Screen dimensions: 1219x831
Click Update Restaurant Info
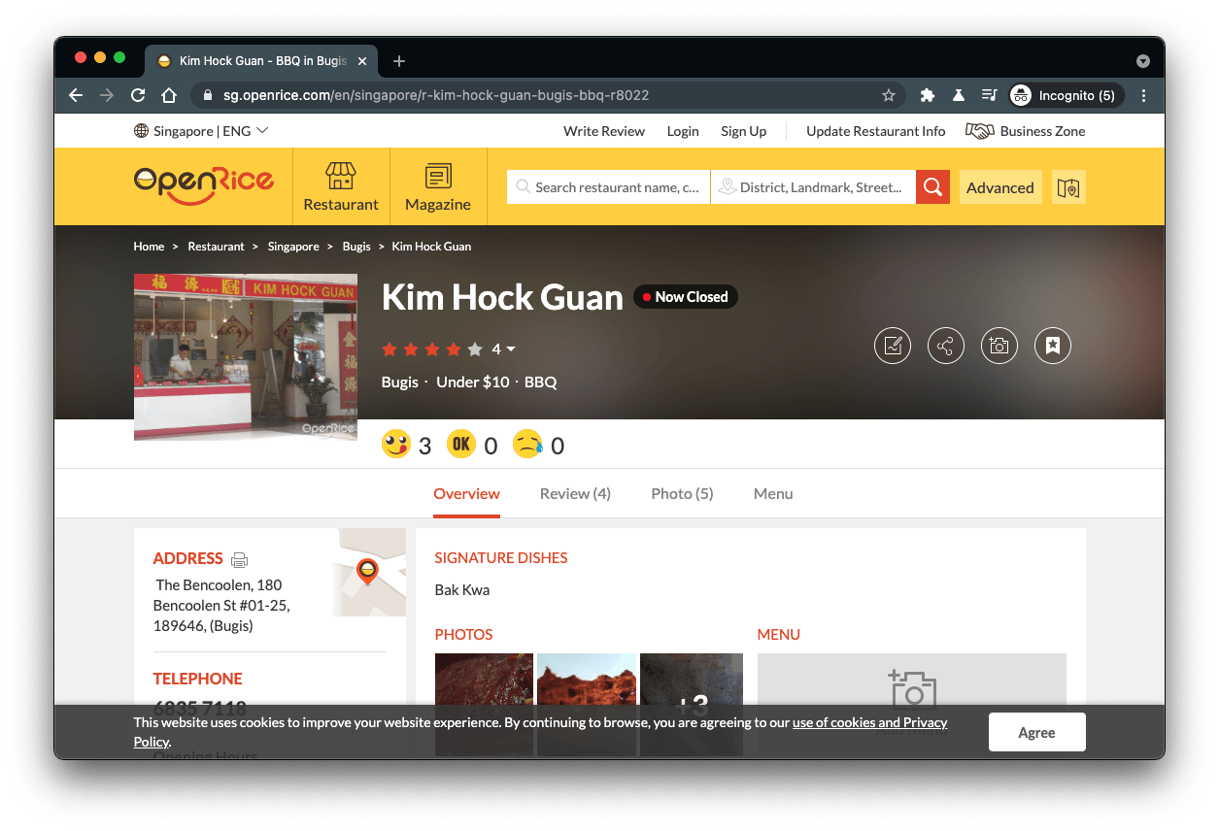(875, 131)
